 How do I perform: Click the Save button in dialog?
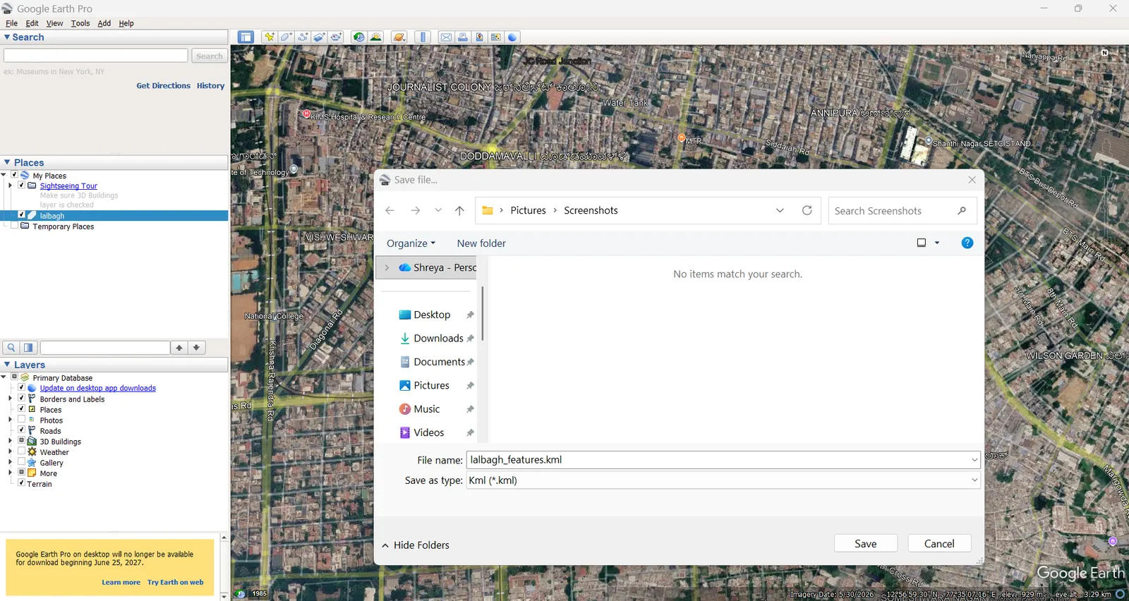[x=866, y=543]
